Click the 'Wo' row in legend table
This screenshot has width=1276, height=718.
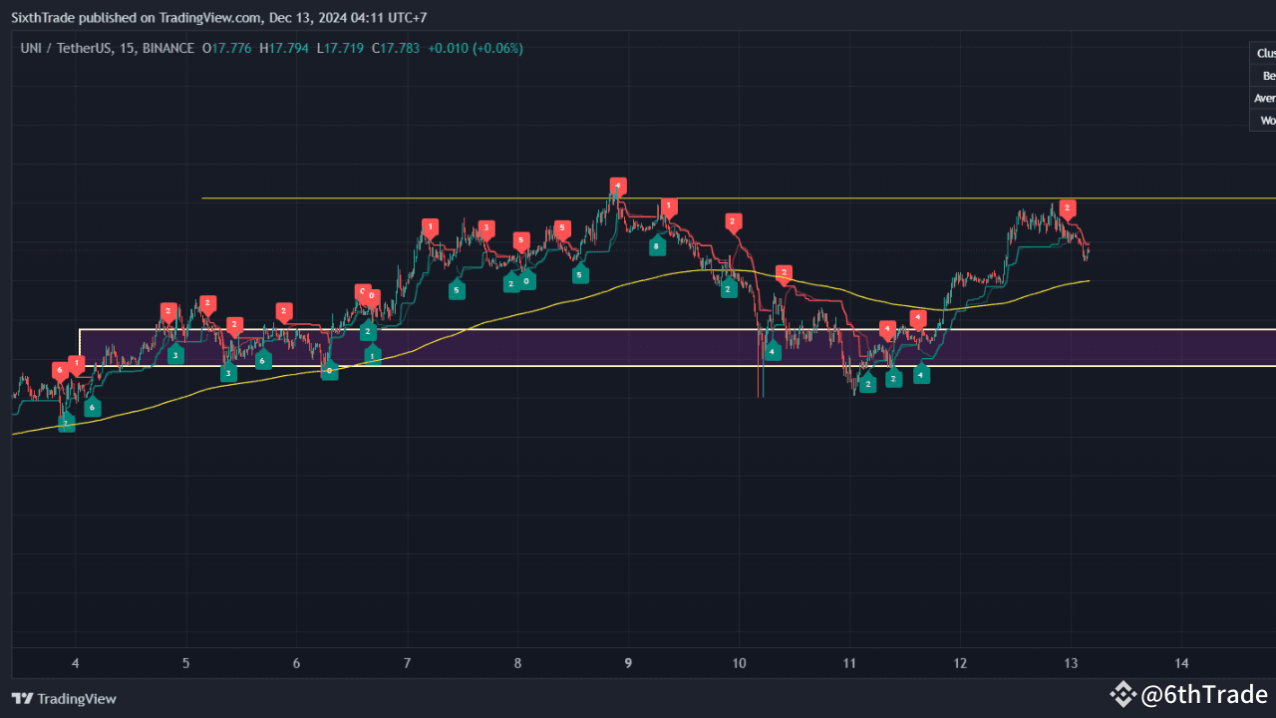pyautogui.click(x=1266, y=120)
